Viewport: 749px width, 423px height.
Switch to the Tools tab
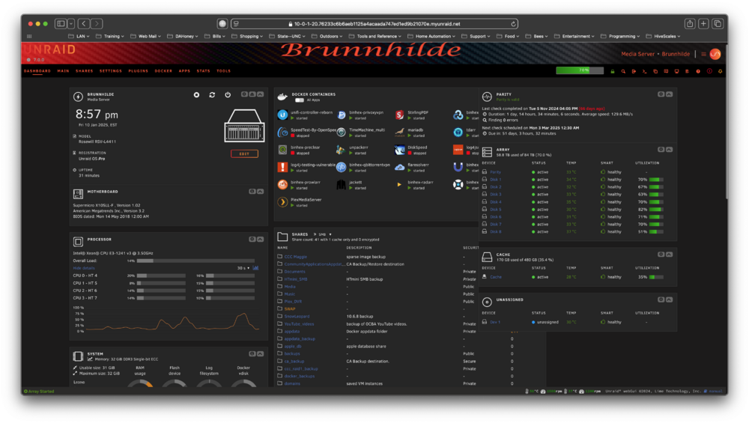click(x=223, y=70)
